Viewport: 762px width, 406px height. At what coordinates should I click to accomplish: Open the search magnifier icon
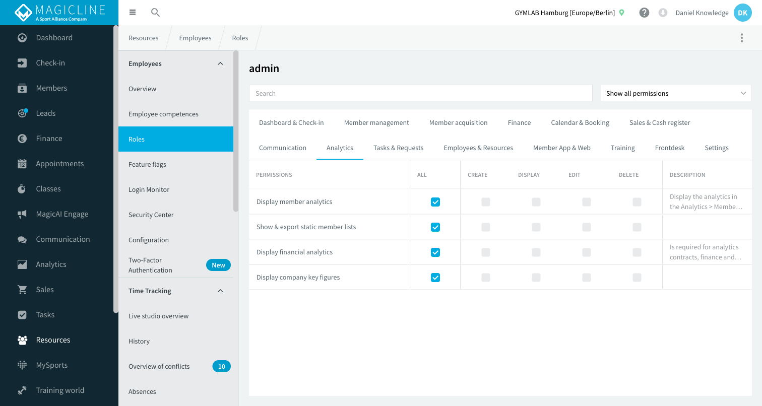tap(155, 13)
